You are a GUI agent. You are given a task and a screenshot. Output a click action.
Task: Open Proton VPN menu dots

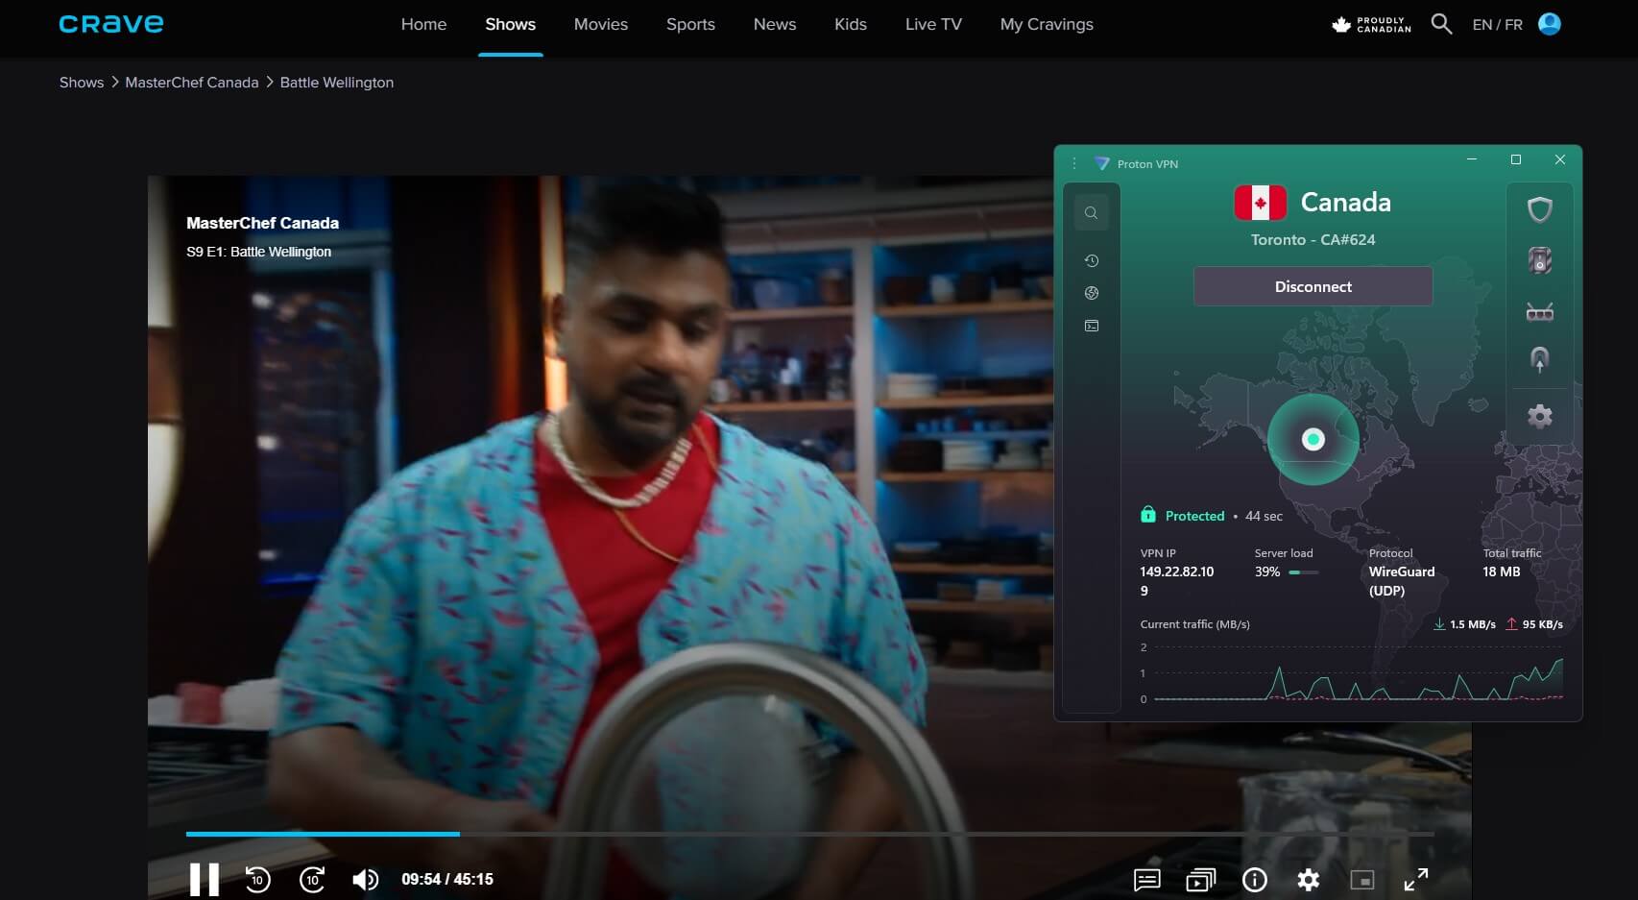click(x=1074, y=163)
